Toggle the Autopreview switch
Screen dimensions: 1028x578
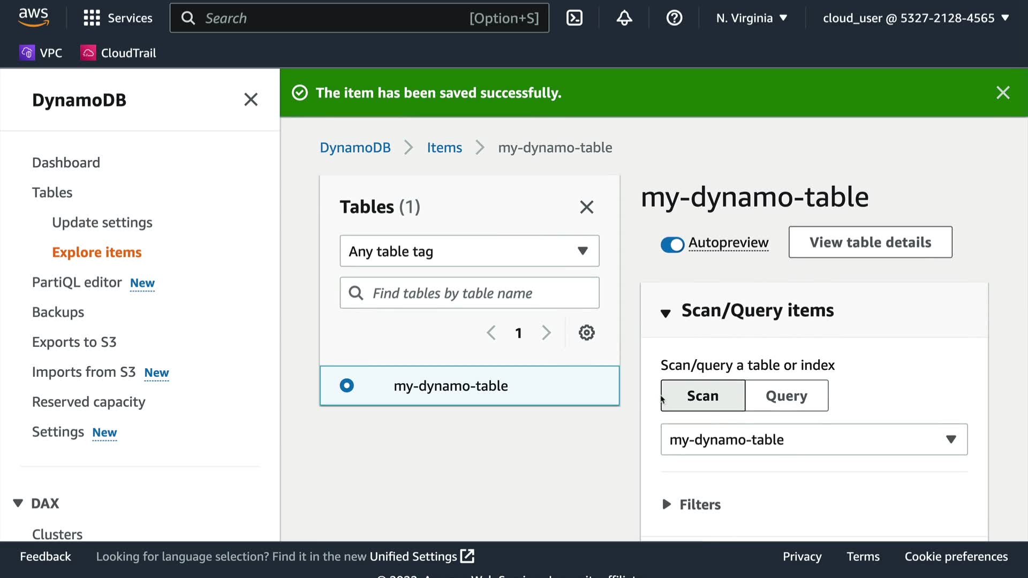672,245
